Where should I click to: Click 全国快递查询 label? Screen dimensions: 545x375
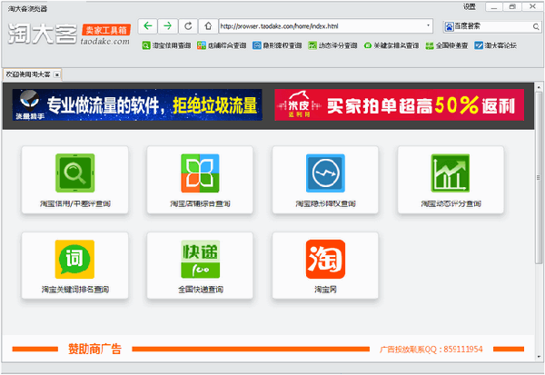point(201,290)
